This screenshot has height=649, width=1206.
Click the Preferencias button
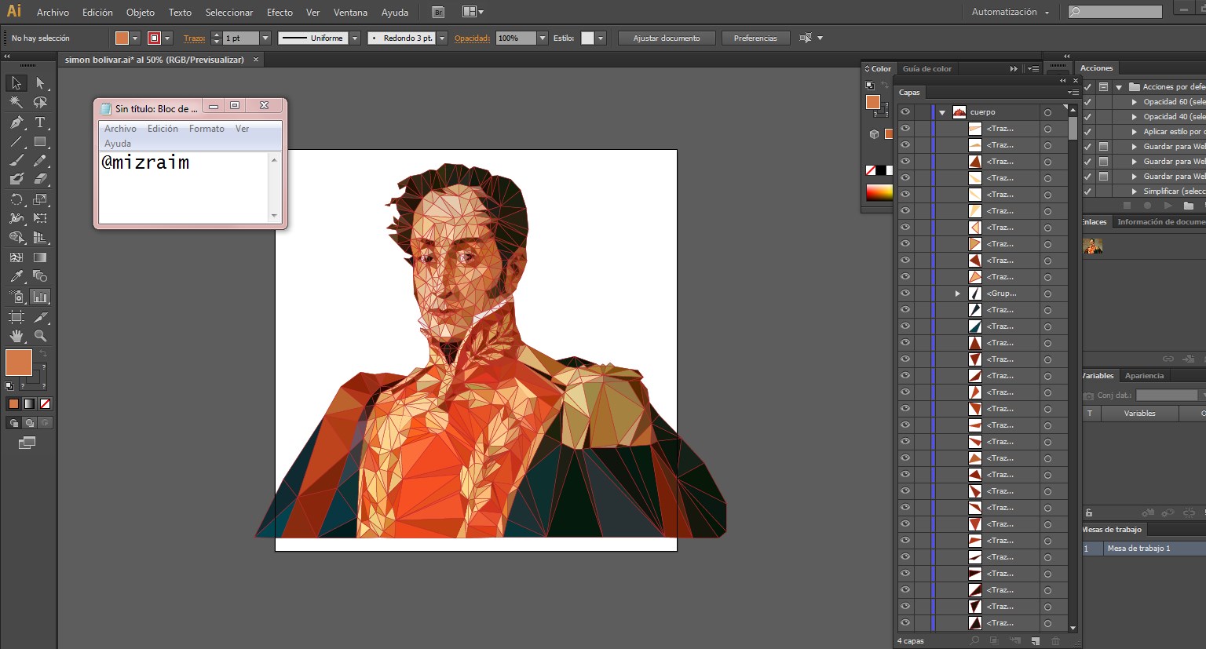755,38
